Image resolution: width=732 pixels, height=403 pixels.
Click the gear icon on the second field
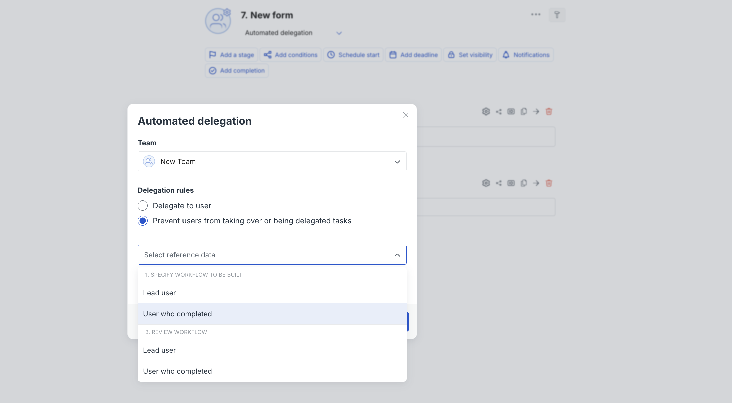(x=486, y=183)
